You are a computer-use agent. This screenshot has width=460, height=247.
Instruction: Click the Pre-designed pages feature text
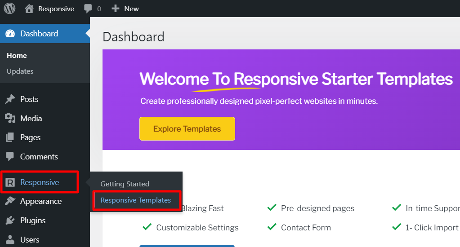pyautogui.click(x=318, y=208)
